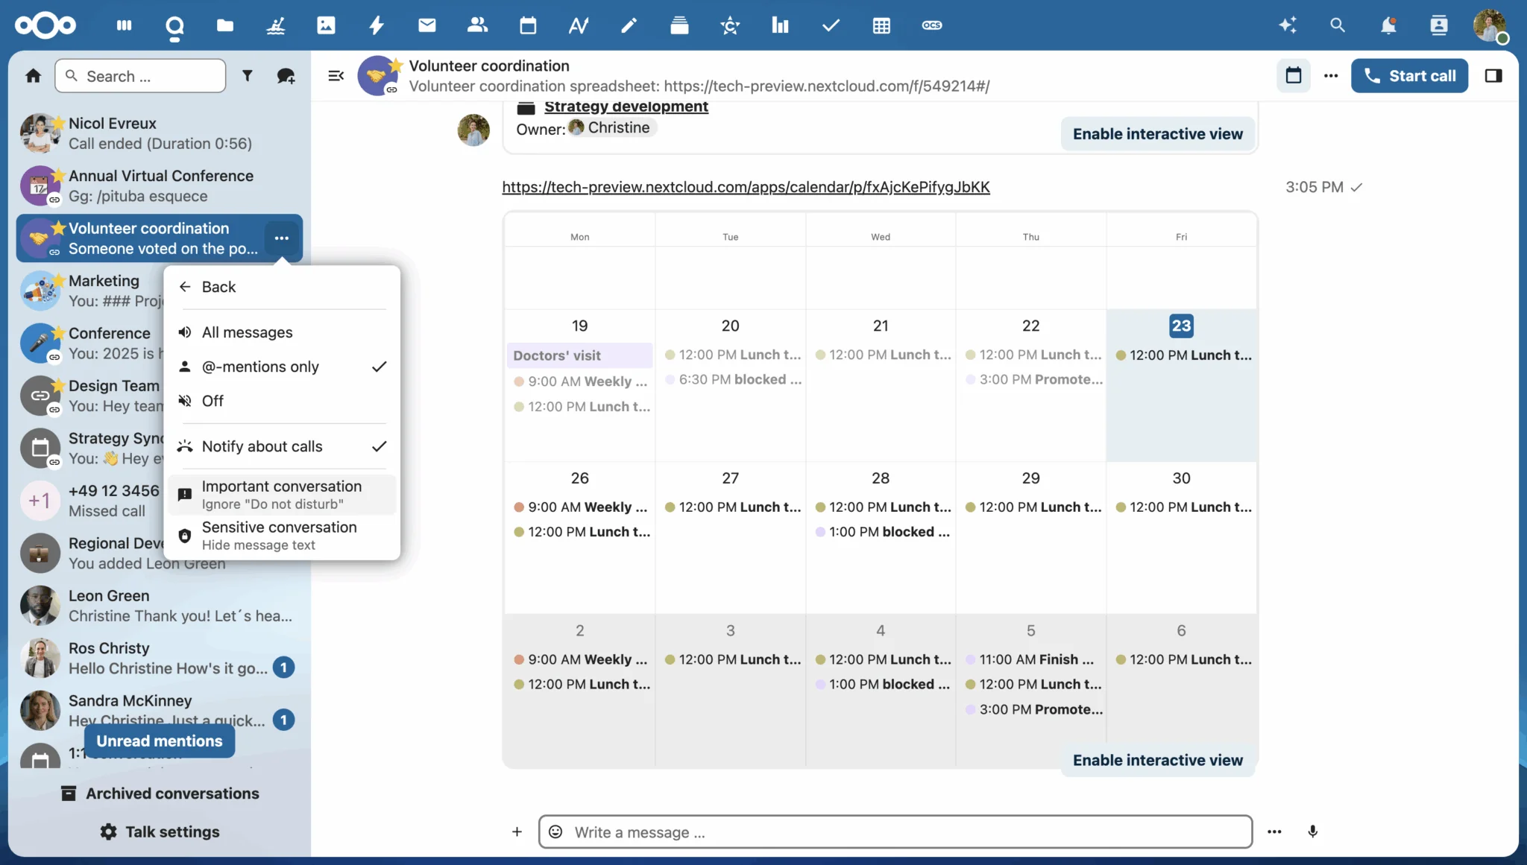
Task: Open the Files app icon
Action: [225, 25]
